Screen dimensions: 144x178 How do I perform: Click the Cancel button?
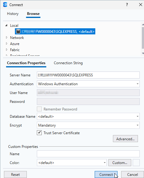(132, 174)
